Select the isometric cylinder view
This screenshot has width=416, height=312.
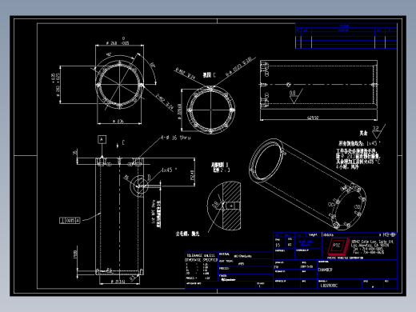click(307, 184)
